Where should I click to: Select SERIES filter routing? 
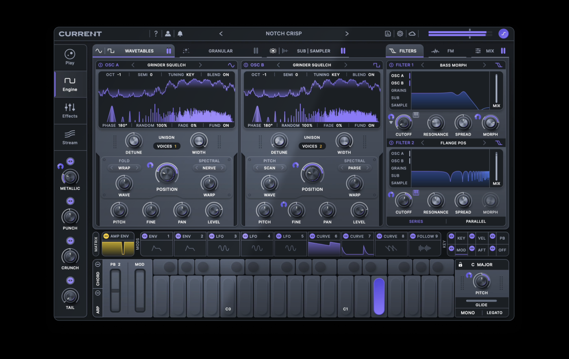(x=416, y=221)
